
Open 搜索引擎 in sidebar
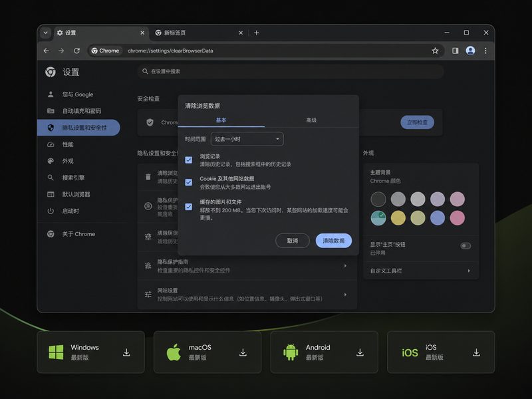78,178
